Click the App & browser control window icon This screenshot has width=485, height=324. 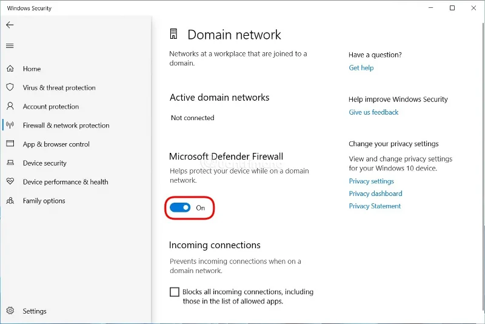tap(10, 144)
